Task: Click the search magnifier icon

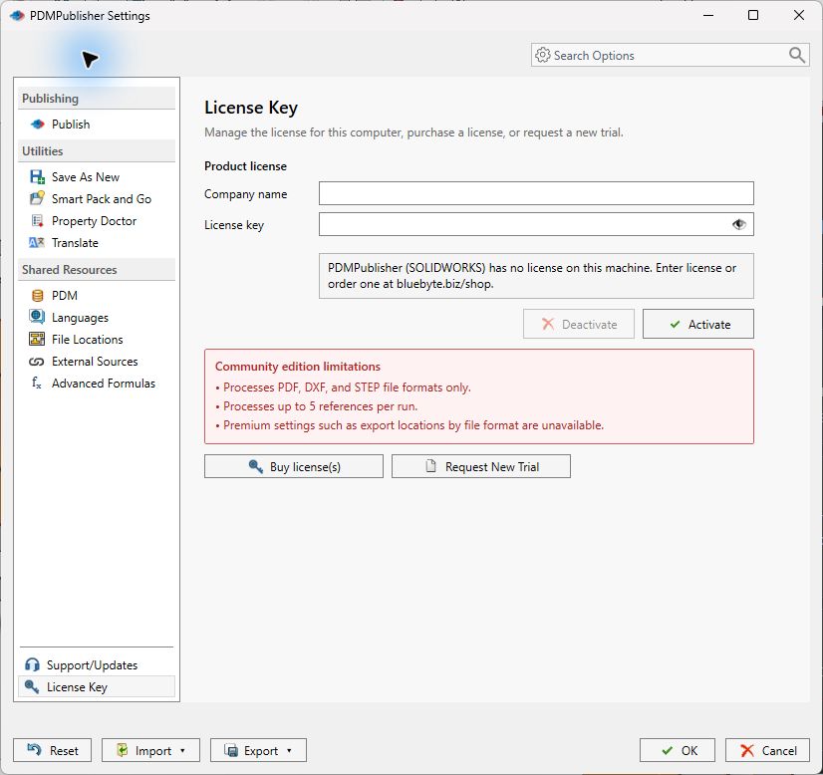Action: click(x=797, y=55)
